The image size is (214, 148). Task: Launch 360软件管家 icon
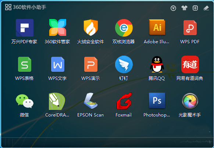58,27
